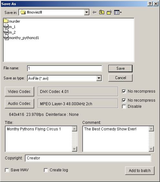The image size is (160, 182).
Task: Select the m_2 file
Action: coord(10,32)
